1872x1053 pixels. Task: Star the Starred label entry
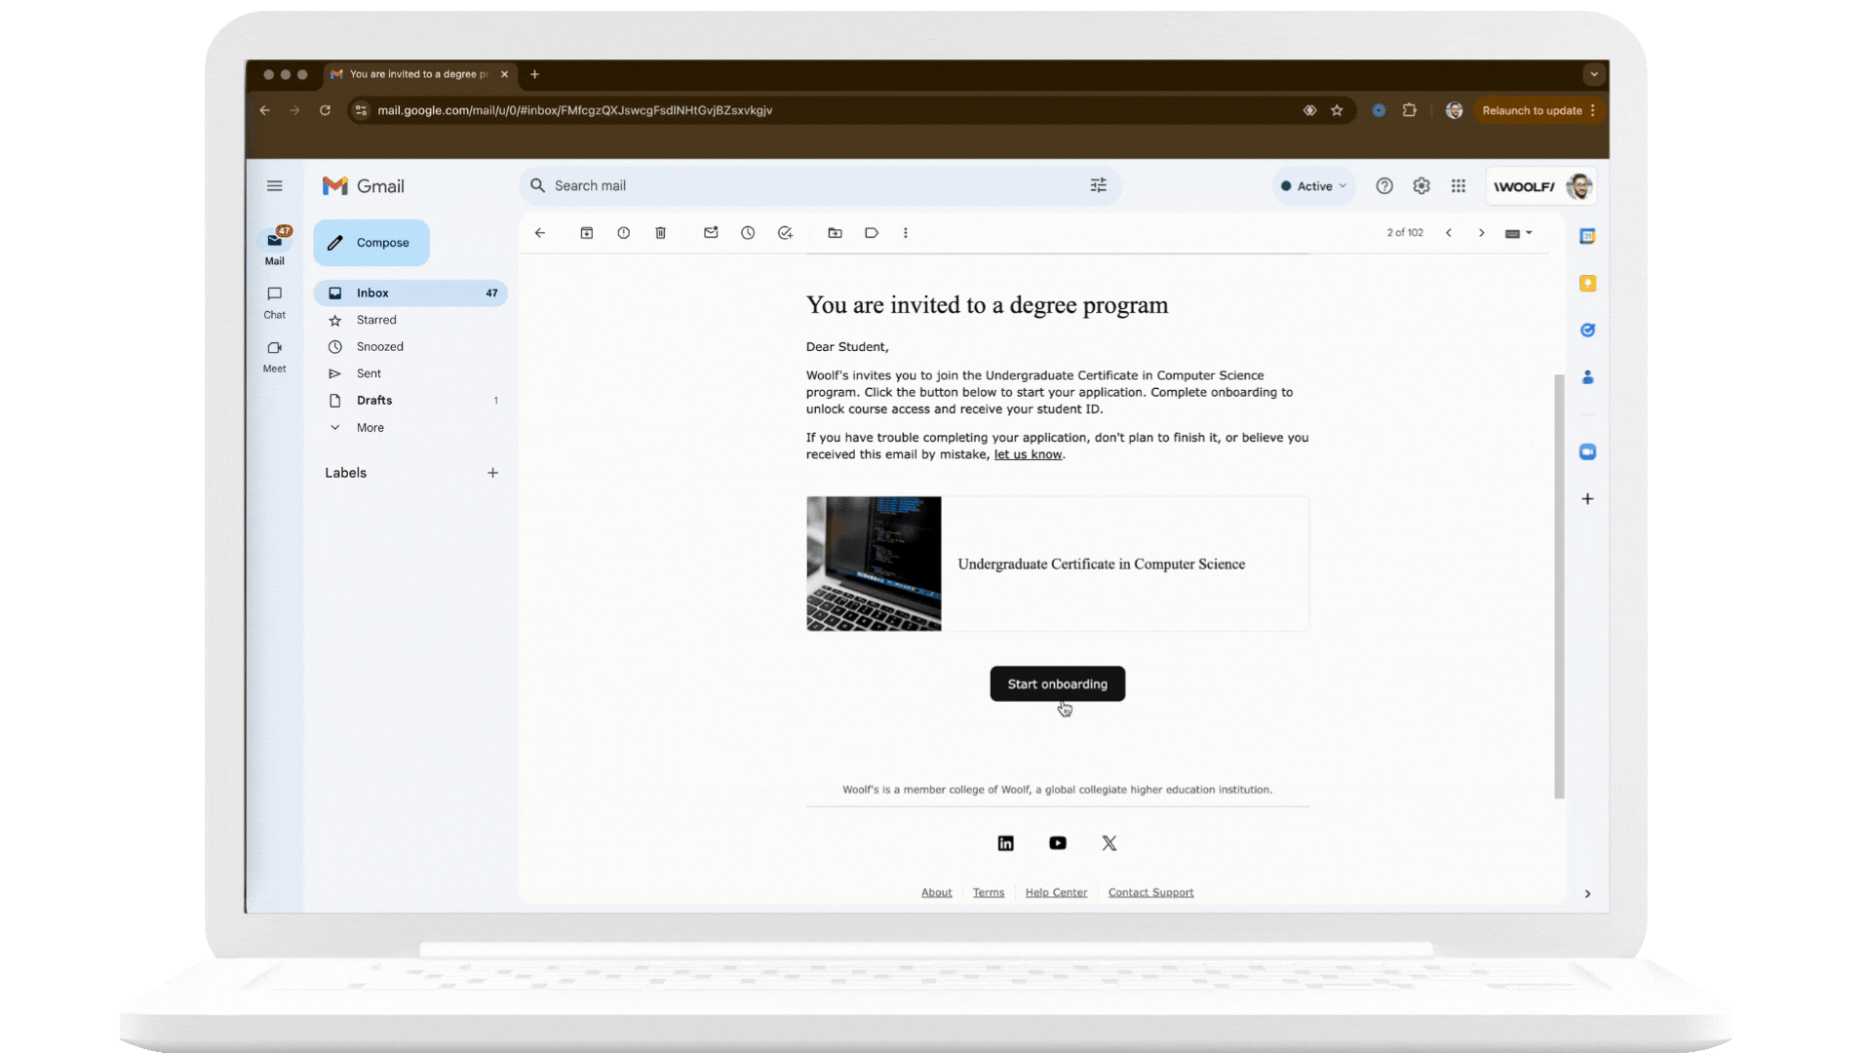[x=374, y=320]
